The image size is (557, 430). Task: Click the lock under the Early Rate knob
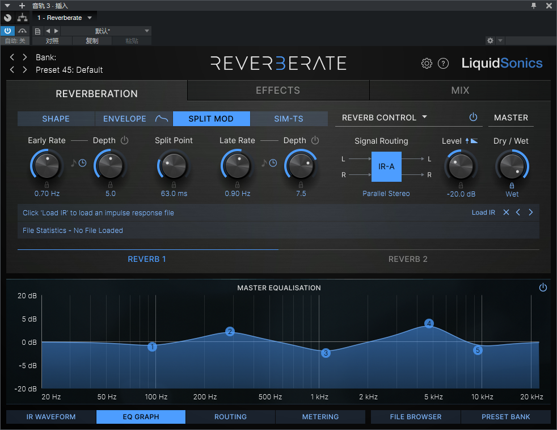click(47, 185)
